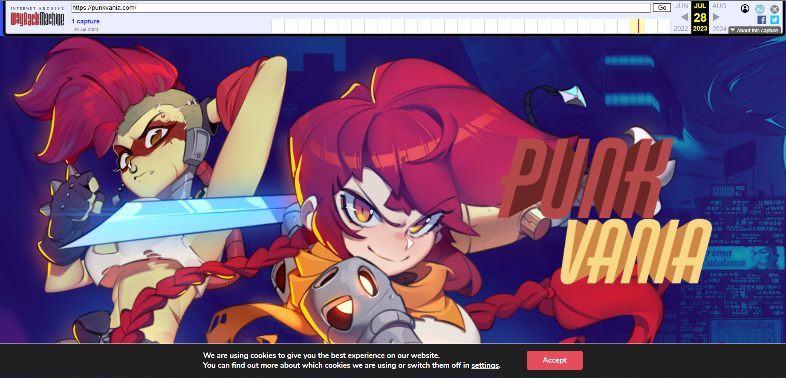Share capture on Twitter
Viewport: 786px width, 378px height.
[x=774, y=20]
